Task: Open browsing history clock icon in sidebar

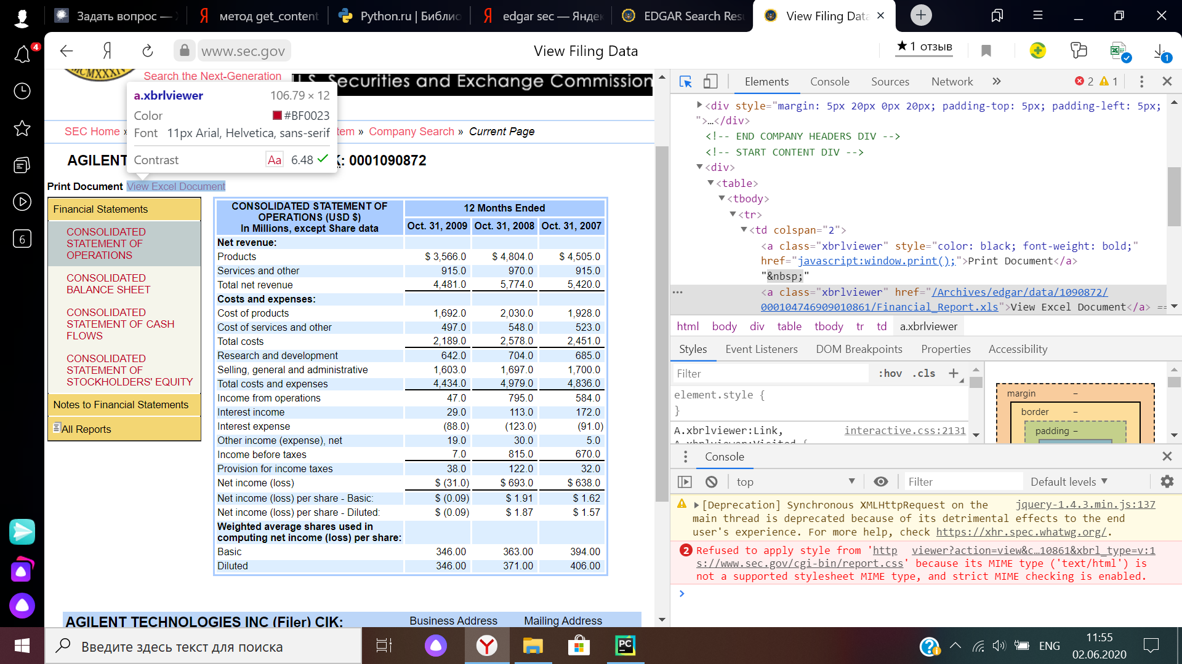Action: (x=22, y=91)
